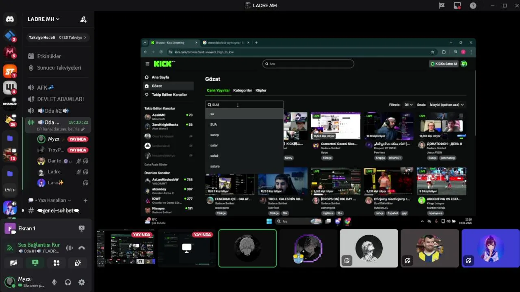The width and height of the screenshot is (520, 292).
Task: Click invite people icon beside LADRE MH
Action: 83,19
